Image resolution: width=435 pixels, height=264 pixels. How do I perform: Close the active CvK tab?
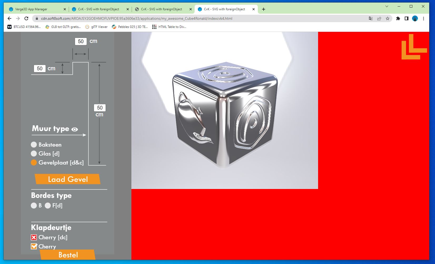point(254,9)
